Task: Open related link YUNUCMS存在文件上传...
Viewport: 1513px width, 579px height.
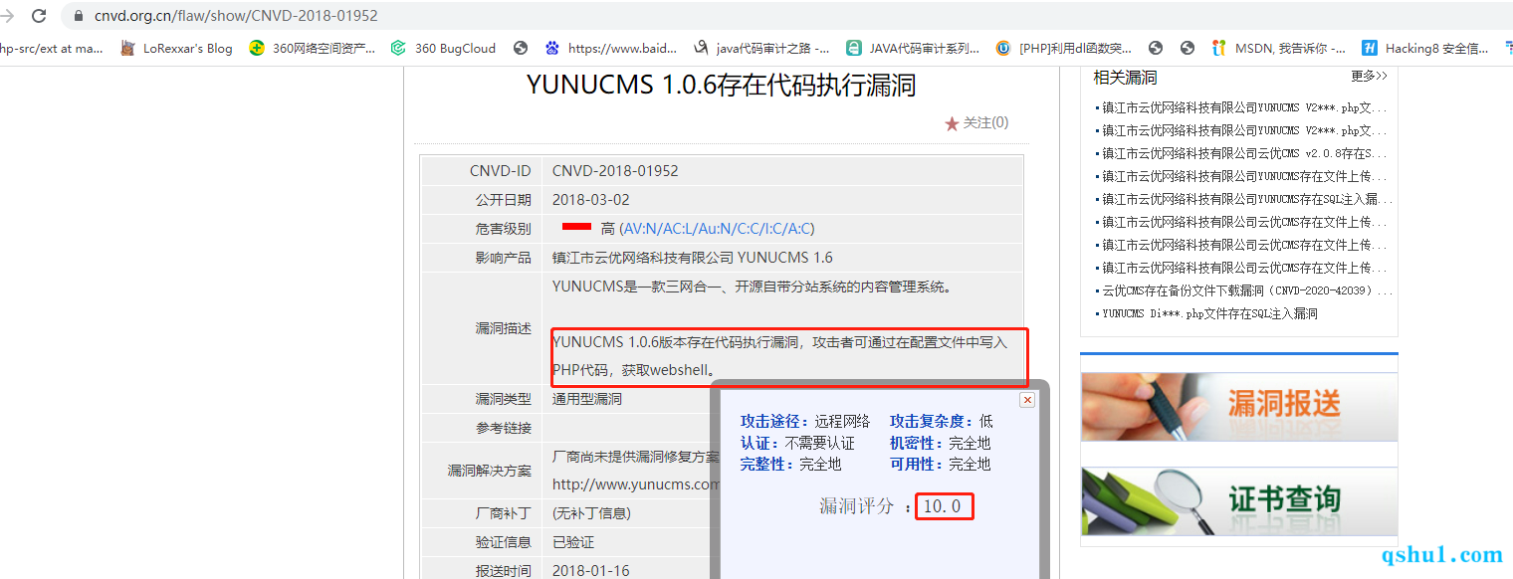Action: coord(1244,176)
